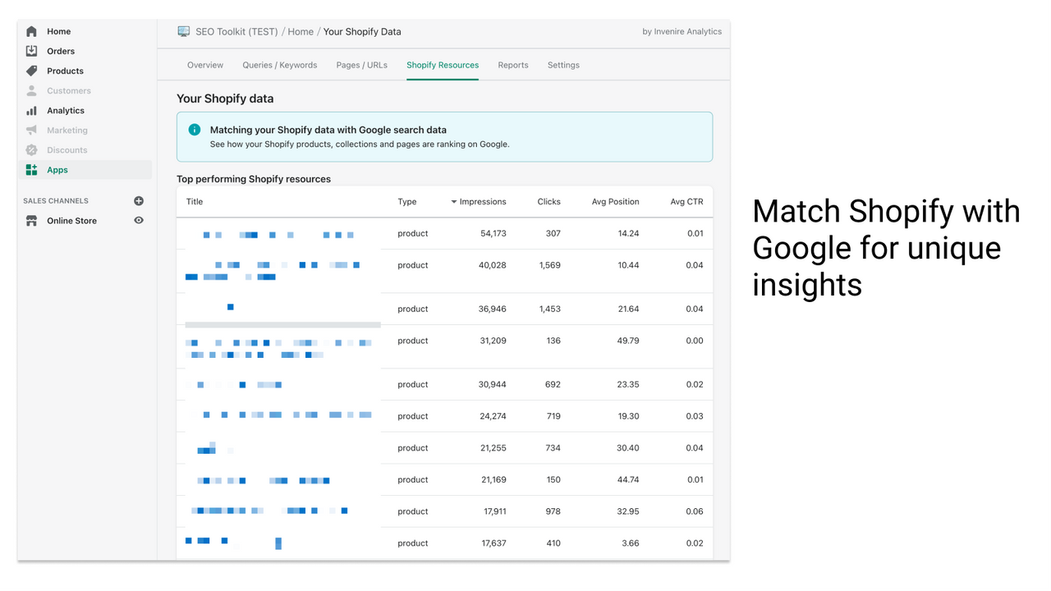Click by Invenire Analytics text
1051x591 pixels.
682,32
